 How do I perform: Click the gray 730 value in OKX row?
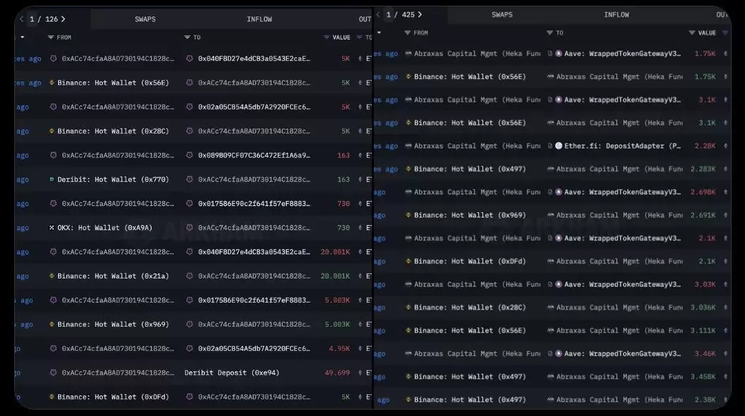coord(343,228)
